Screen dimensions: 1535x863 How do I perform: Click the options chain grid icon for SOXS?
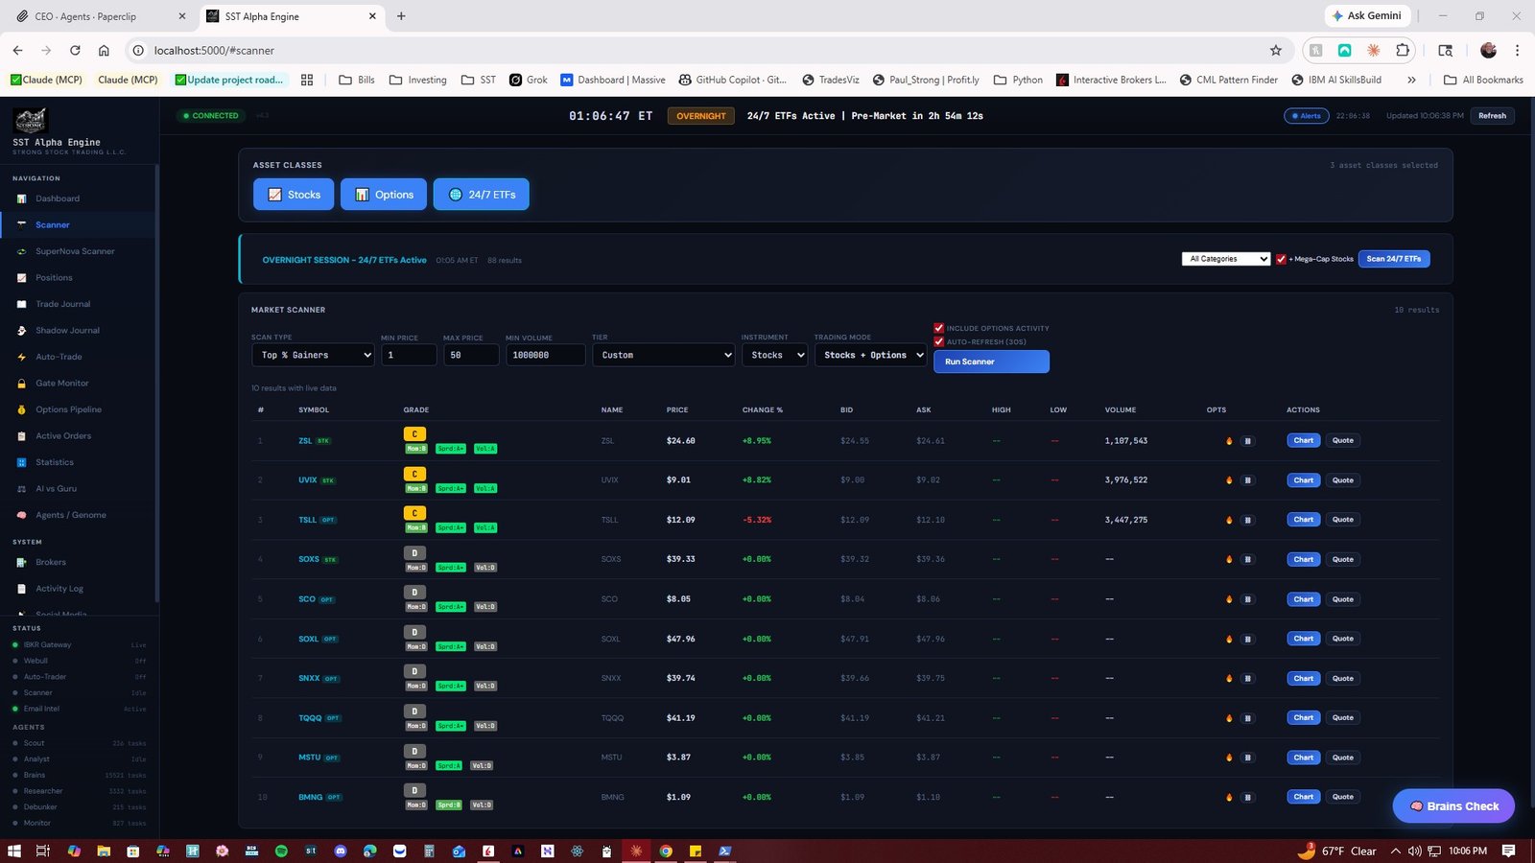tap(1247, 559)
